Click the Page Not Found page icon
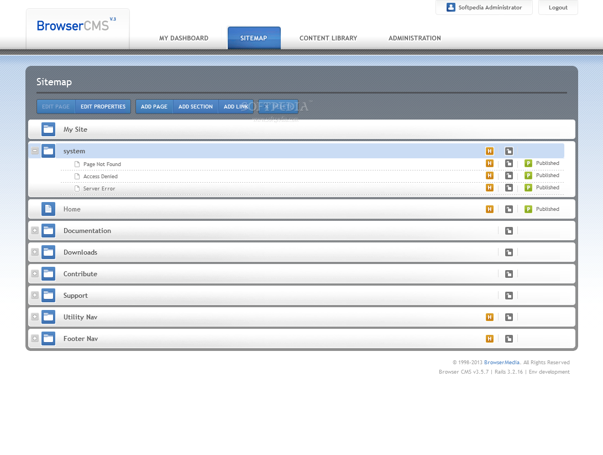603x455 pixels. coord(77,164)
